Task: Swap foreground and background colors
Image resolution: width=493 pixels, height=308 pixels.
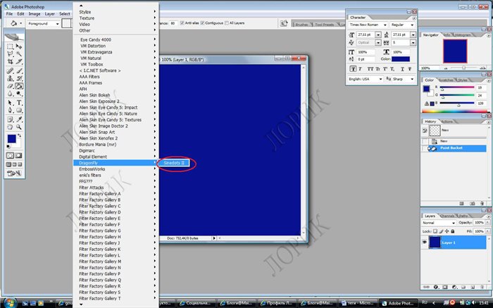Action: point(20,135)
